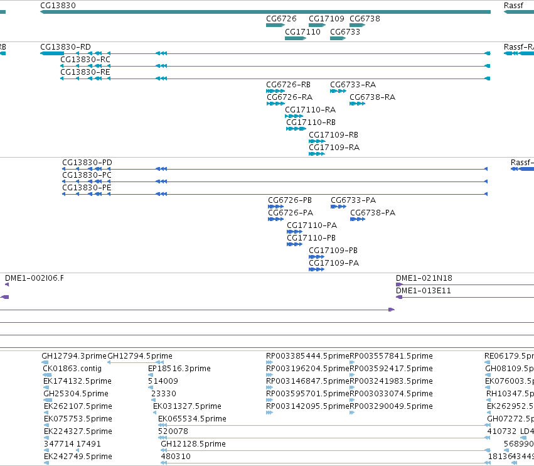This screenshot has height=466, width=534.
Task: Click the CG6726-RA transcript label
Action: tap(289, 97)
